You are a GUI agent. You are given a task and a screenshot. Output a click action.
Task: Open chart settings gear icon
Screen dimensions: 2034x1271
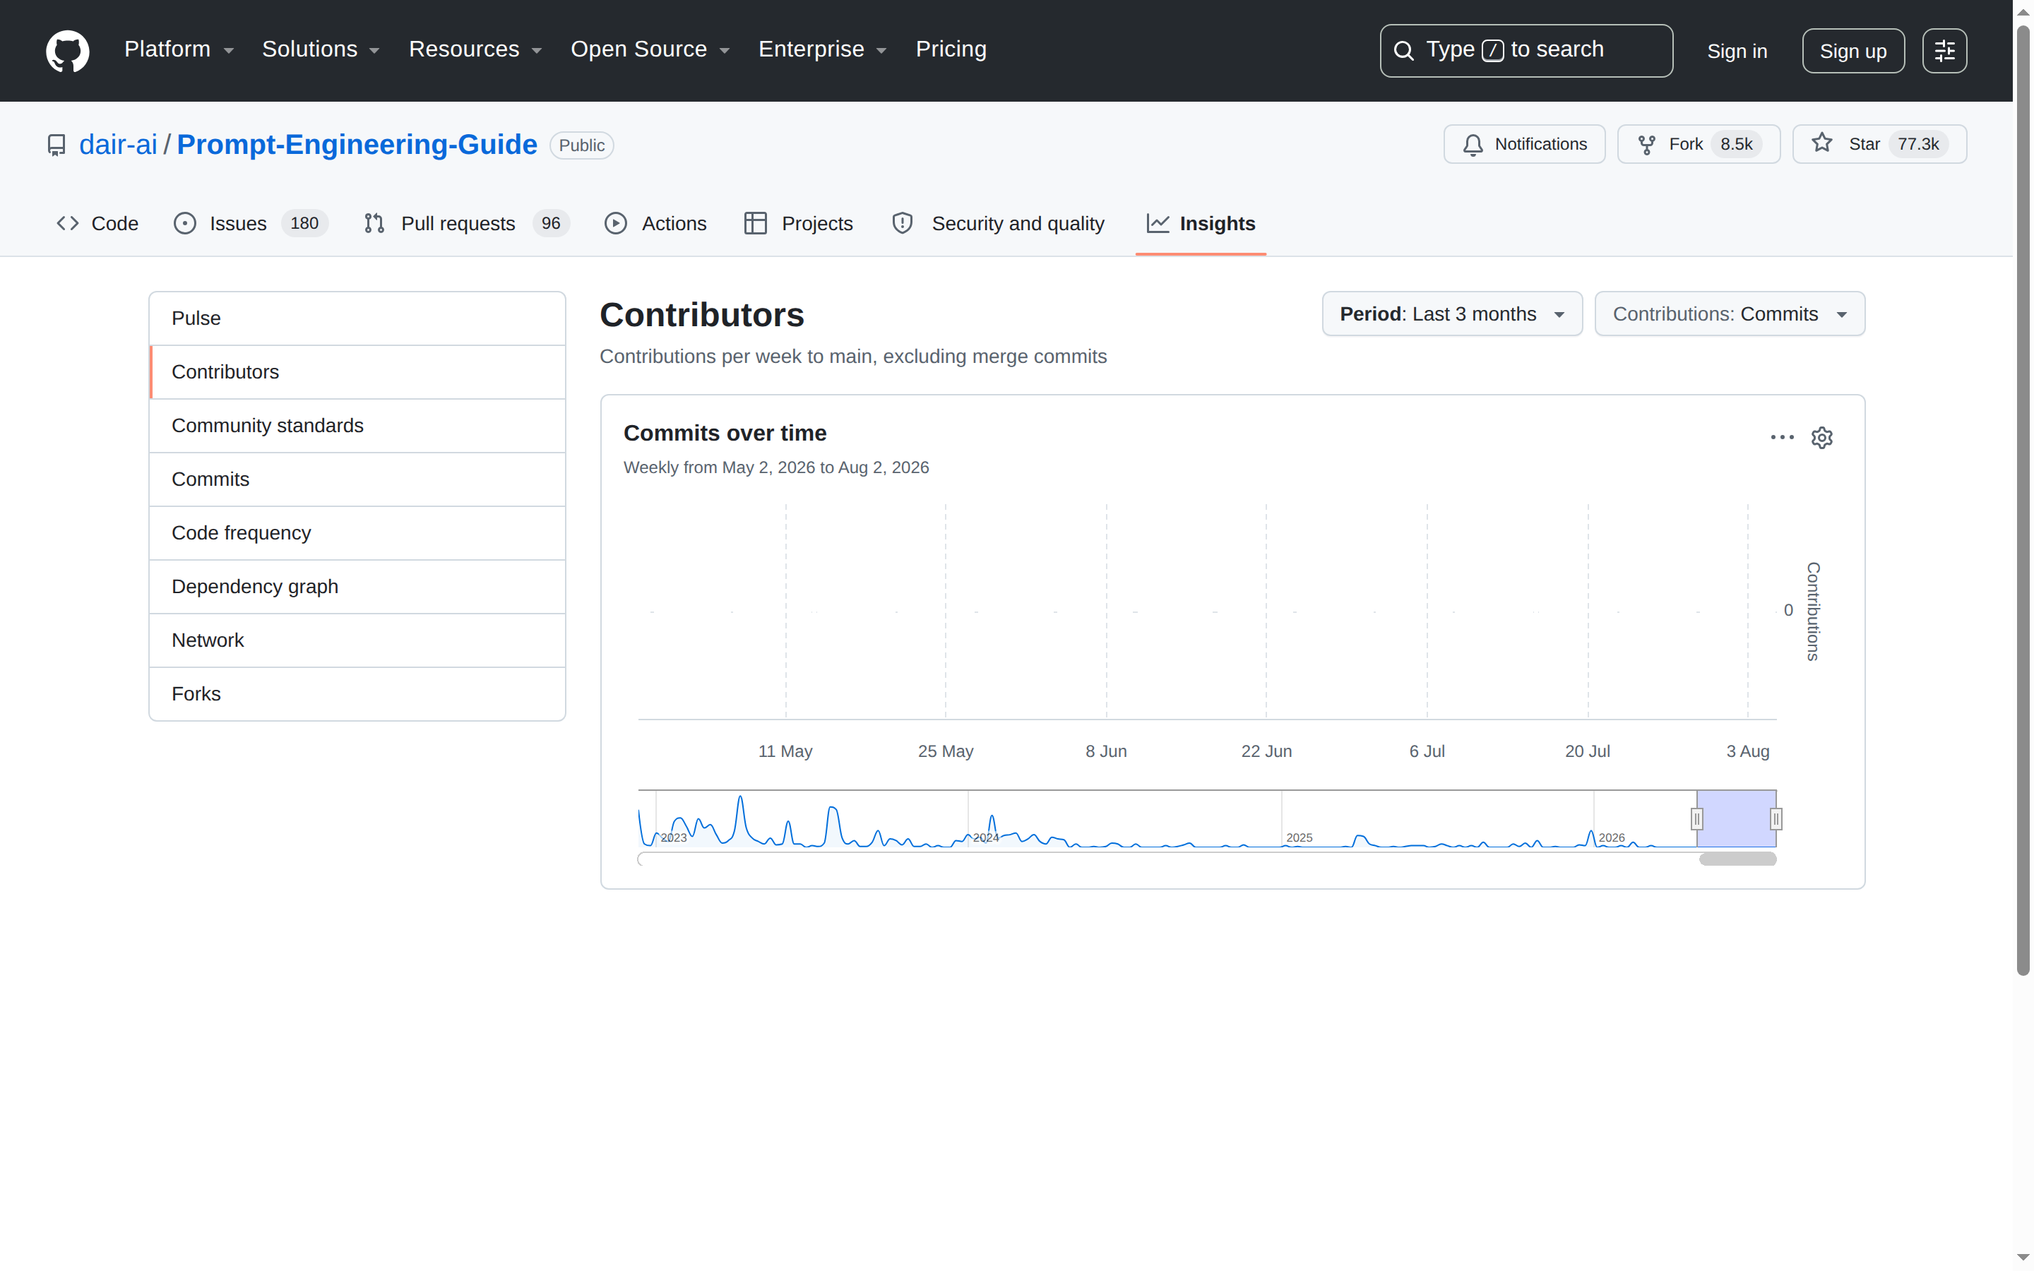1821,438
